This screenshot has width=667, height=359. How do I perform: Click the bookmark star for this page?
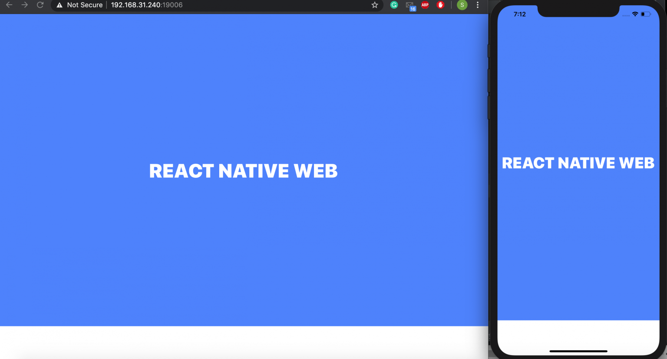click(374, 5)
